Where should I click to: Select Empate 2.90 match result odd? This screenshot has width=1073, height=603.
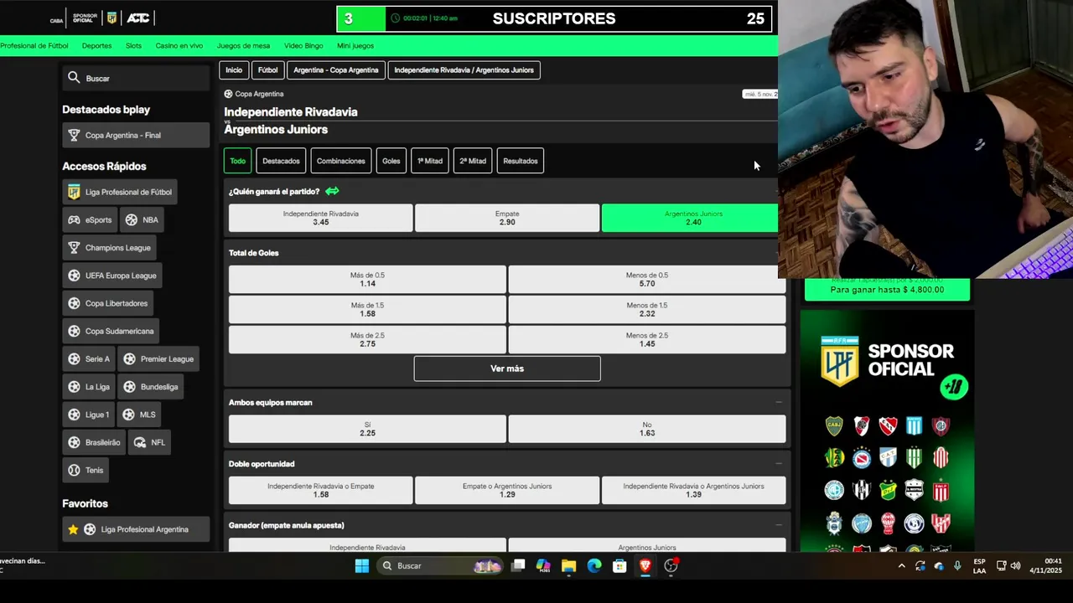click(x=507, y=218)
